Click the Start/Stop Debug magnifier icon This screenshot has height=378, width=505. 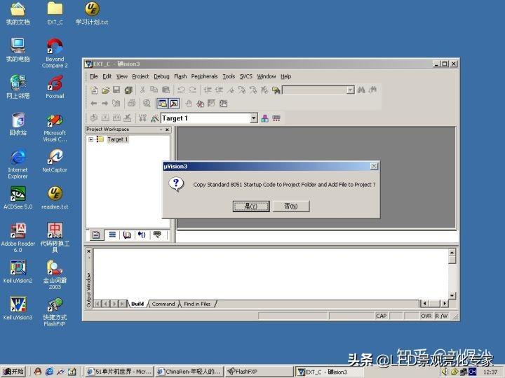147,104
